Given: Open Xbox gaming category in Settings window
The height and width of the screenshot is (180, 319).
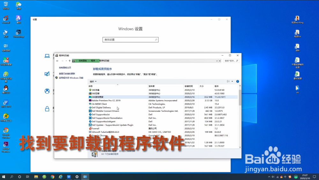Looking at the screenshot, I should tap(47, 91).
